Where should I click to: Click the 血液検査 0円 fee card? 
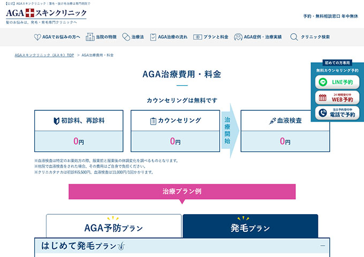tap(285, 131)
